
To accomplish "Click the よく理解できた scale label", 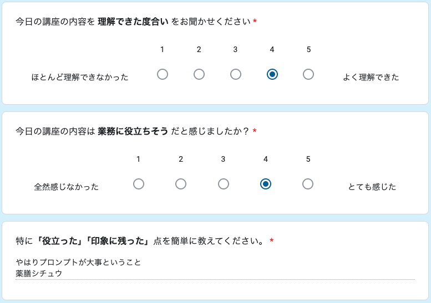I will (371, 77).
